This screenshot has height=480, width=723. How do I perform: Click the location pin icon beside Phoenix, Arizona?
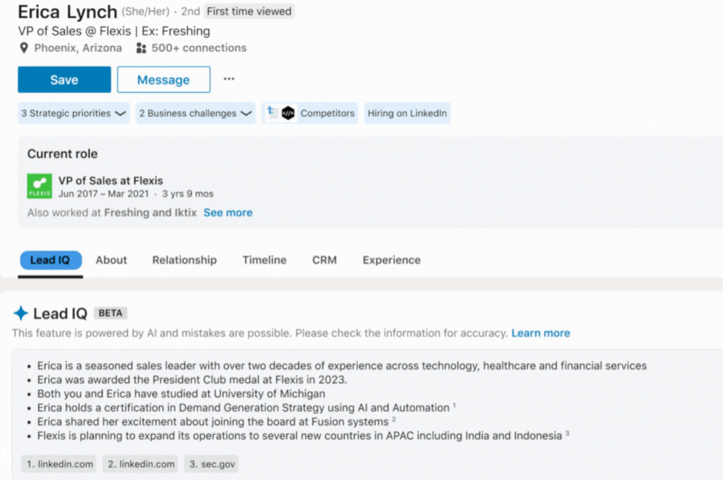[23, 48]
